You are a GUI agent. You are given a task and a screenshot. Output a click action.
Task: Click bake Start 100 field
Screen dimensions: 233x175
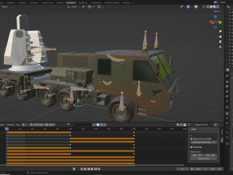pyautogui.click(x=197, y=155)
